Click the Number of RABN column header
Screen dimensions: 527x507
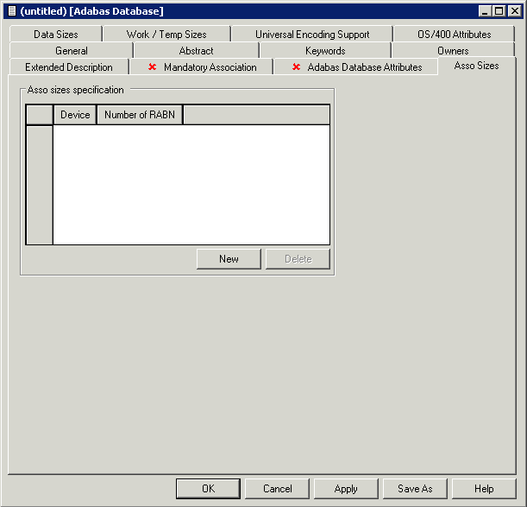(139, 115)
